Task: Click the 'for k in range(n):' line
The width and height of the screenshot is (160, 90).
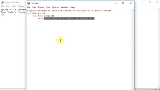Action: (44, 16)
